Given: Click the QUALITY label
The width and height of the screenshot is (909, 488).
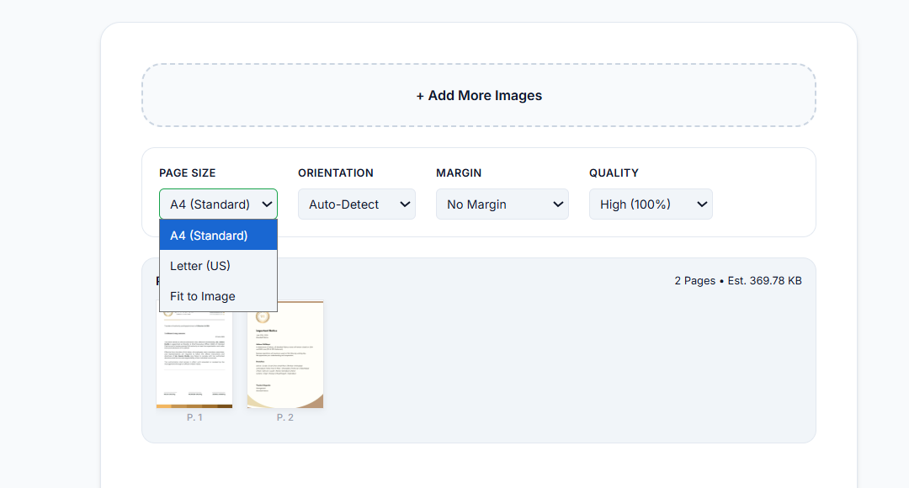Looking at the screenshot, I should click(x=614, y=172).
